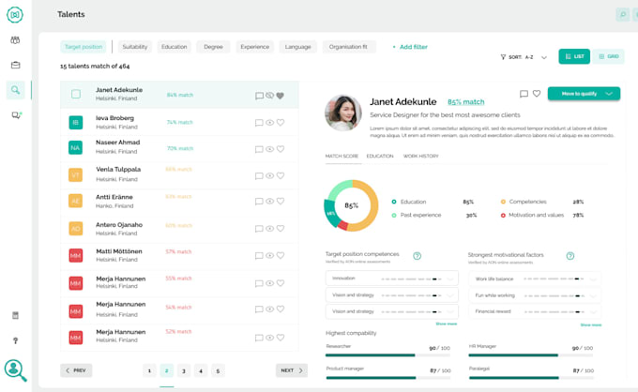Check the box next to Janet Adekunle
Viewport: 638px width, 392px height.
[76, 94]
